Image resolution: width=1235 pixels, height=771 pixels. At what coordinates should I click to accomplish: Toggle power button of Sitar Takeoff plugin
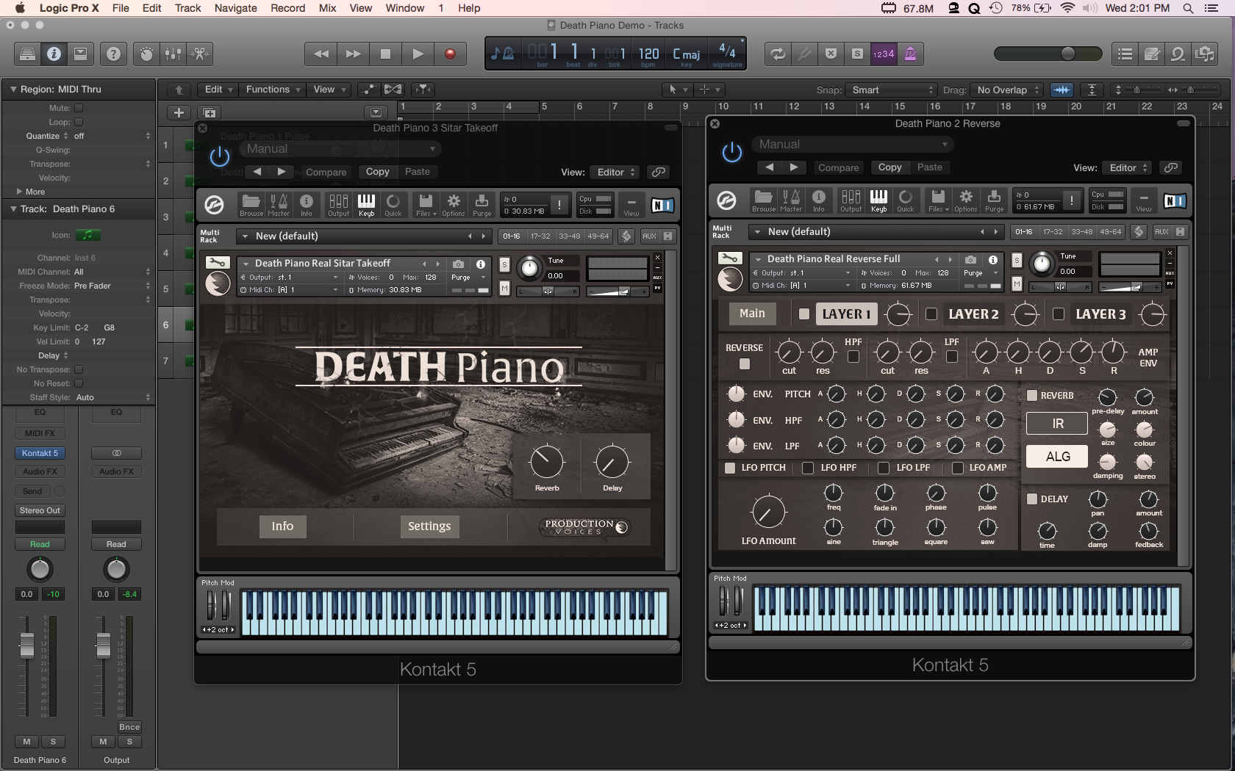219,156
